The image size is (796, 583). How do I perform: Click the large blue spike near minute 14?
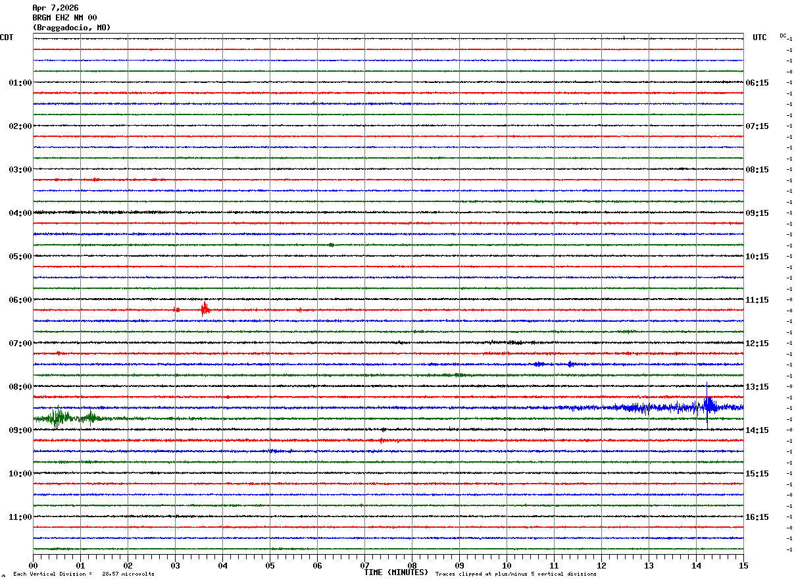coord(708,404)
